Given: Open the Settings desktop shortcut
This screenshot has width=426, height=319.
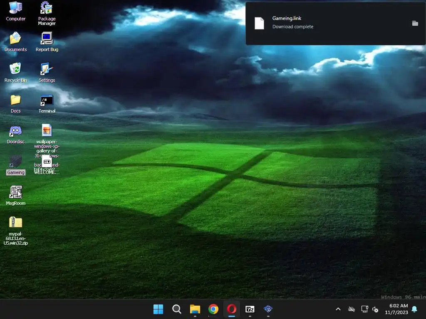Looking at the screenshot, I should (x=47, y=72).
